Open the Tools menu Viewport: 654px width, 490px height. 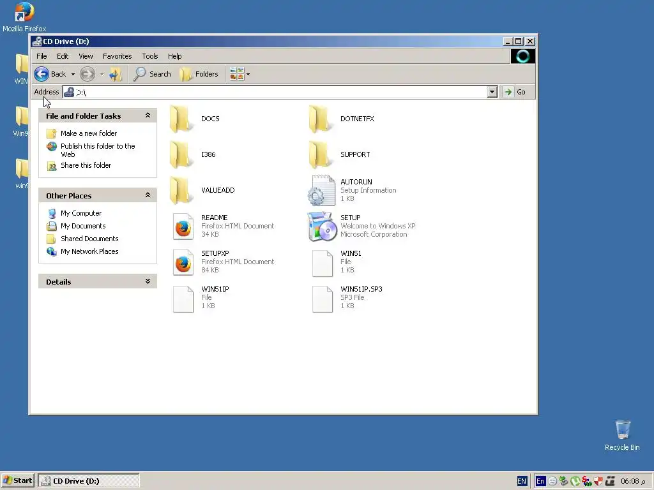(149, 56)
